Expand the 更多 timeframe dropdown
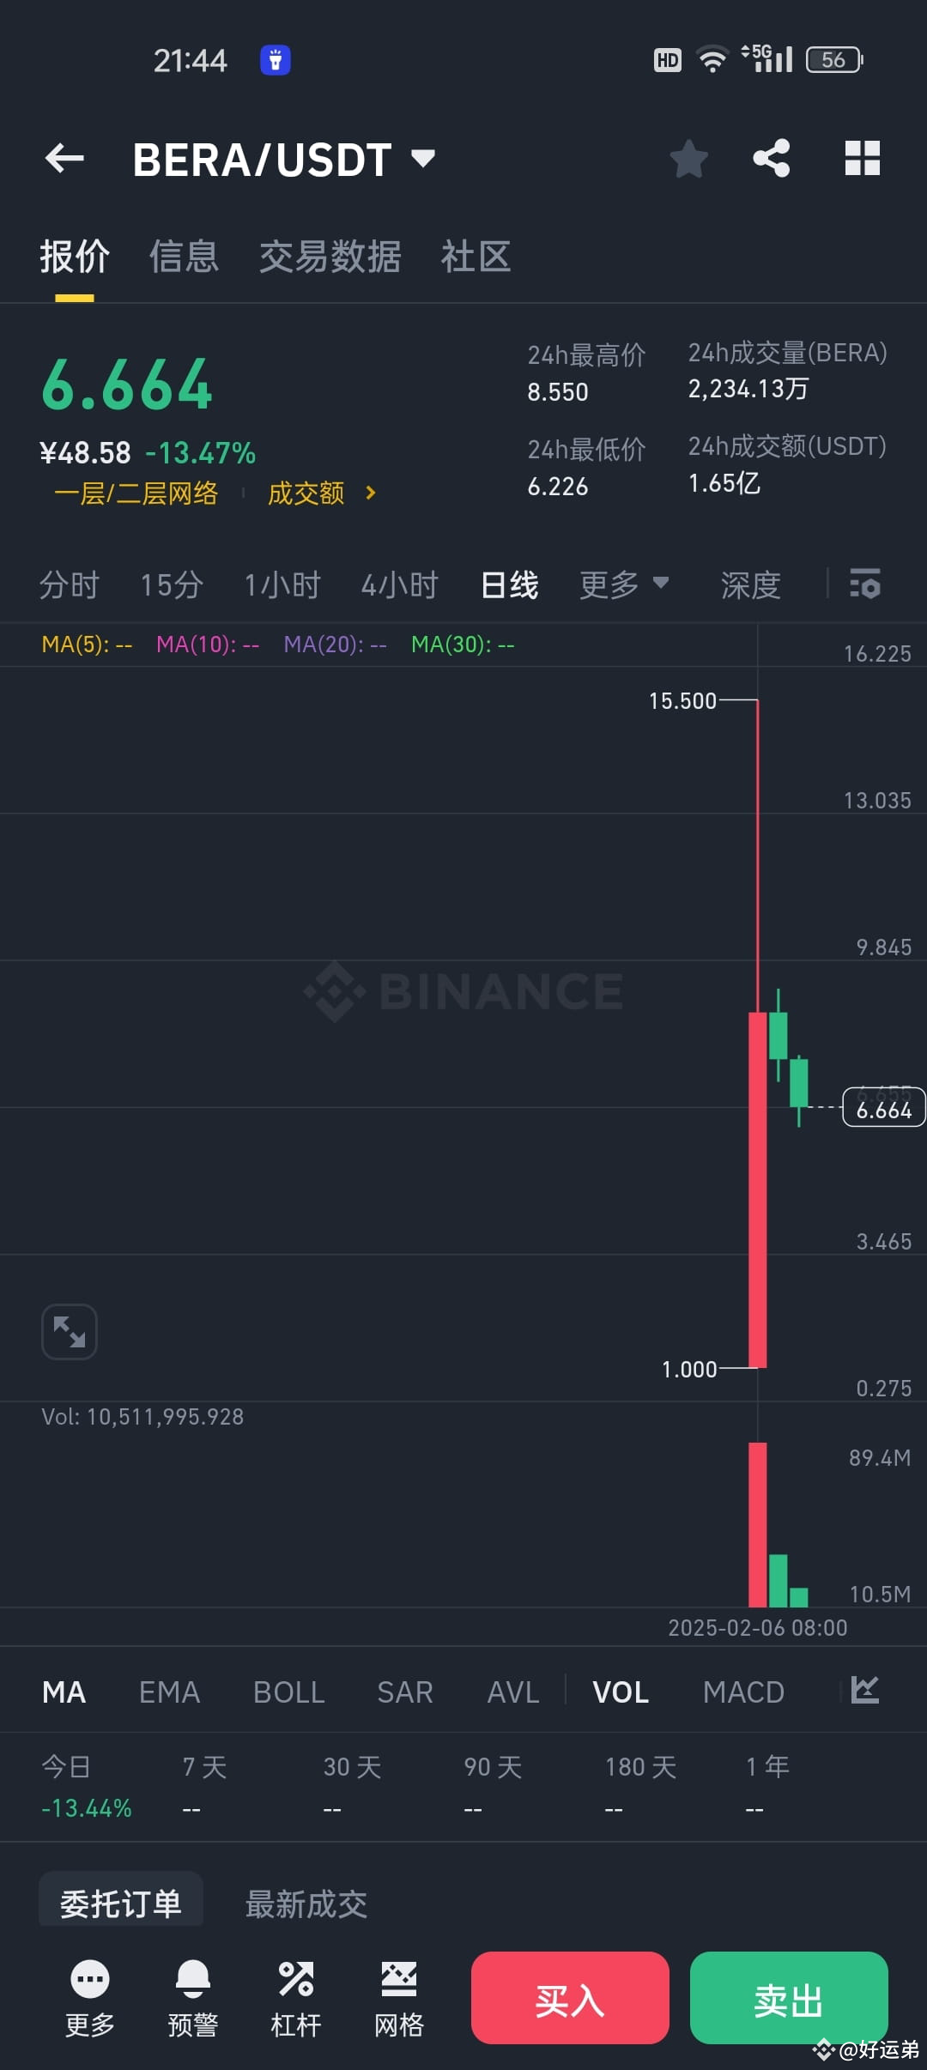This screenshot has width=927, height=2070. click(625, 584)
